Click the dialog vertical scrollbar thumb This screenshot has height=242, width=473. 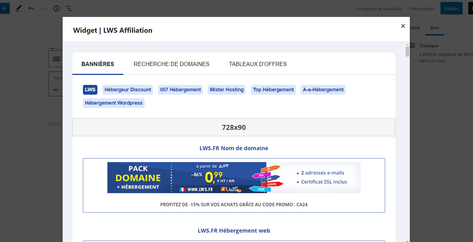coord(407,52)
